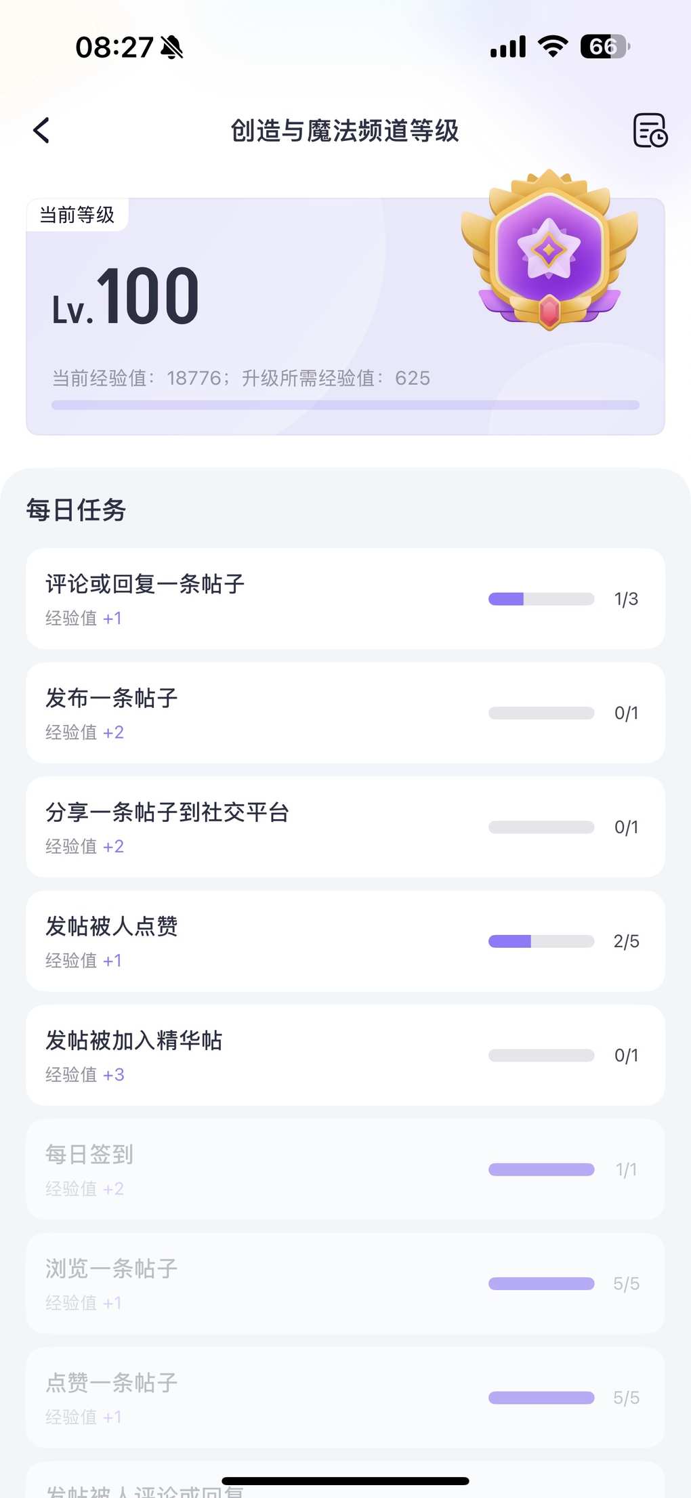Click the 1/3 comment task progress bar

coord(541,599)
